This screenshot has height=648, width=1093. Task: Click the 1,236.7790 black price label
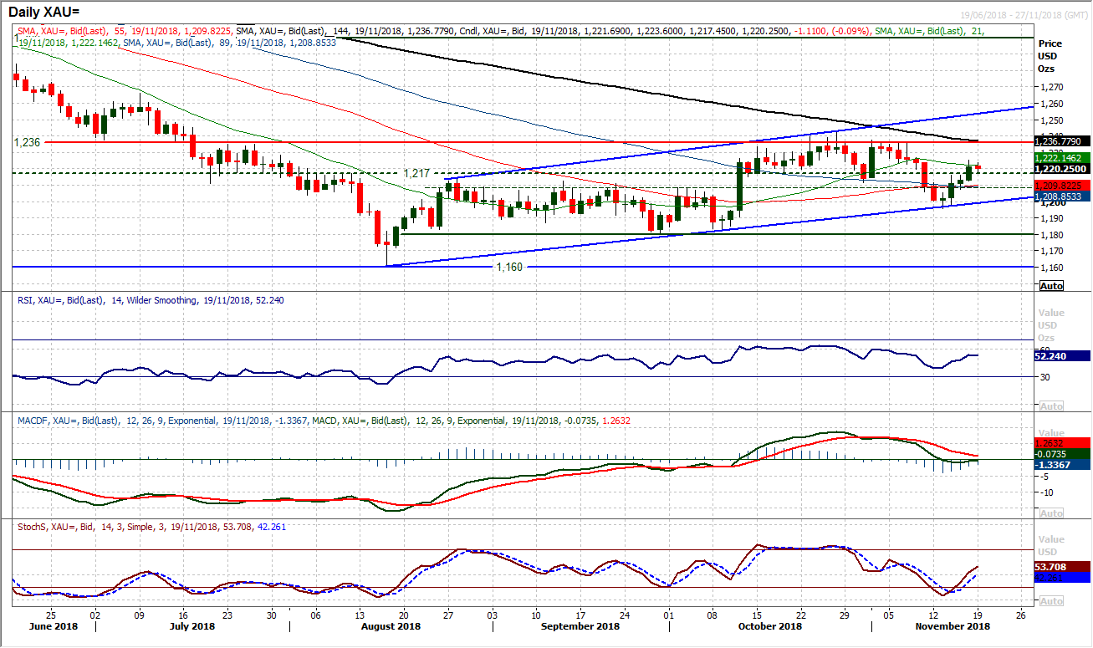(x=1061, y=141)
